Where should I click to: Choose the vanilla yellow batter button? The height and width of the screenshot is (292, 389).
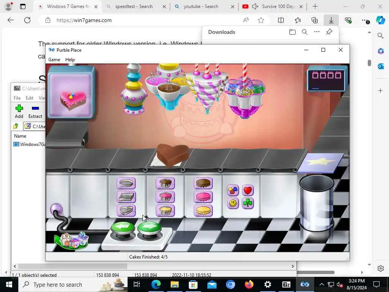[165, 211]
